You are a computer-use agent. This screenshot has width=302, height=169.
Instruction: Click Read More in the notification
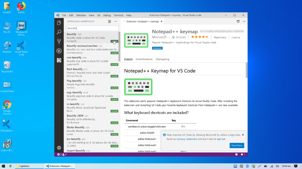[x=237, y=145]
